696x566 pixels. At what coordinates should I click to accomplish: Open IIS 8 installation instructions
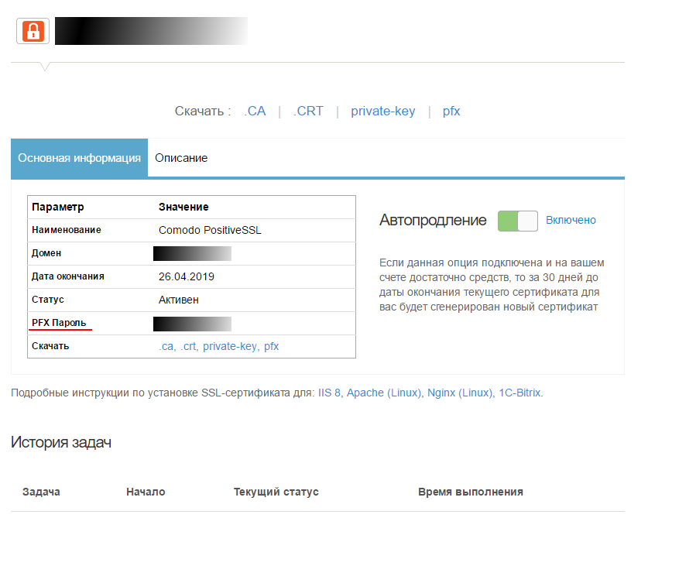pyautogui.click(x=329, y=393)
